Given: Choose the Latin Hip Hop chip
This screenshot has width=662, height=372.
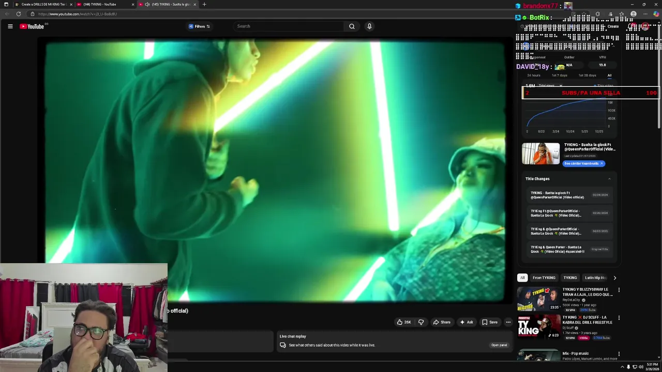Looking at the screenshot, I should point(595,277).
